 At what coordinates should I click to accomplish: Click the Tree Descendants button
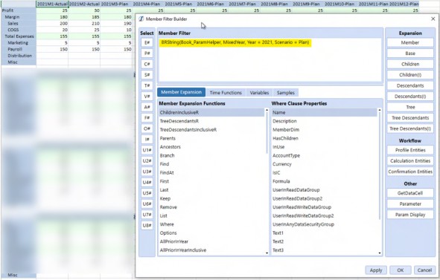410,118
